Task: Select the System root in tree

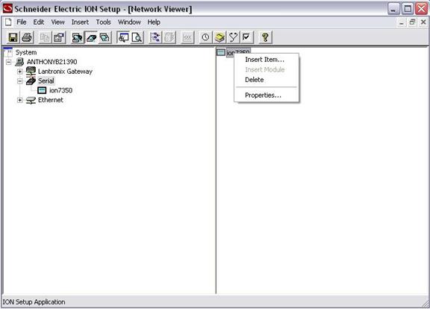Action: coord(26,52)
